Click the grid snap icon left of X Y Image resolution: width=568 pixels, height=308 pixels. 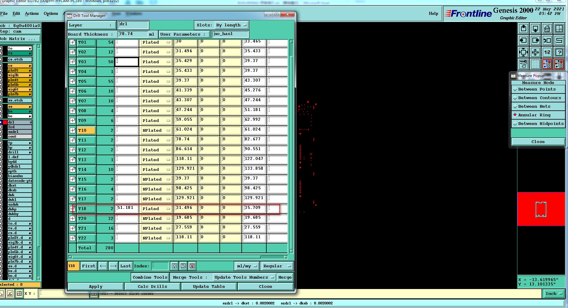click(x=19, y=293)
